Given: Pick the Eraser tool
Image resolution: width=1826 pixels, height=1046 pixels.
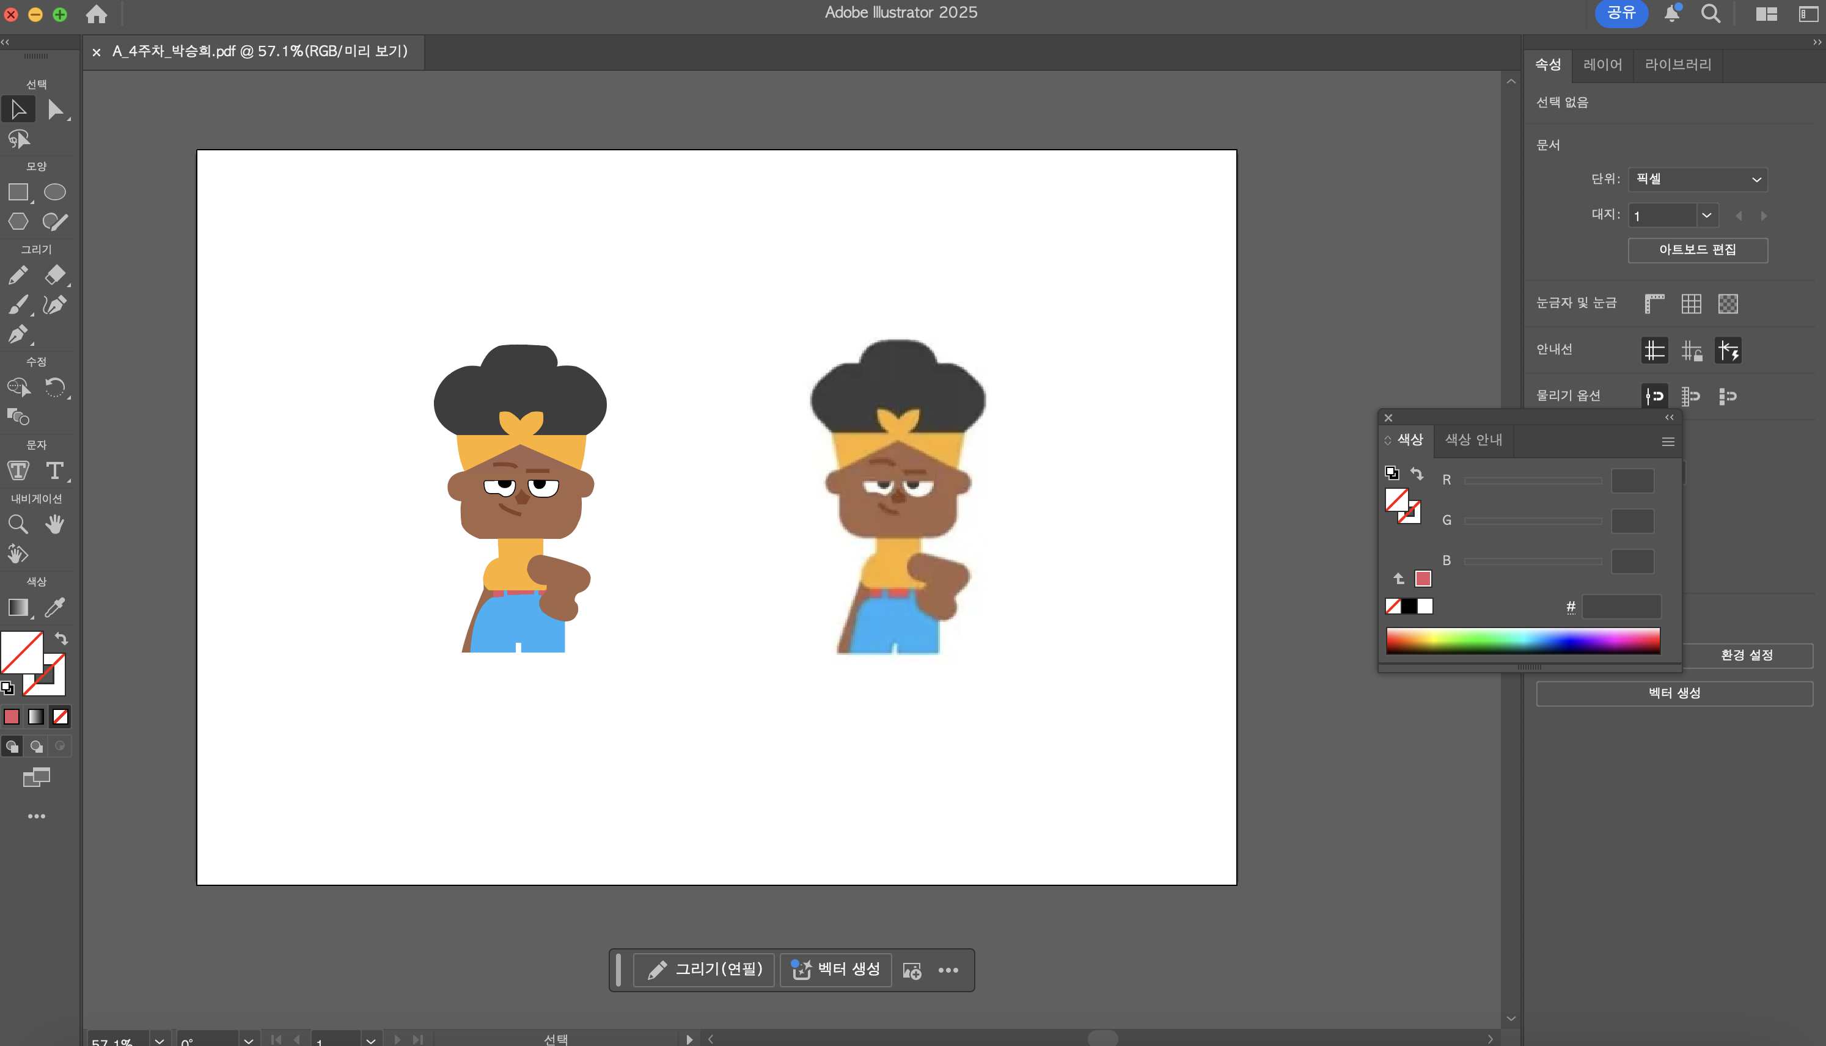Looking at the screenshot, I should point(54,274).
